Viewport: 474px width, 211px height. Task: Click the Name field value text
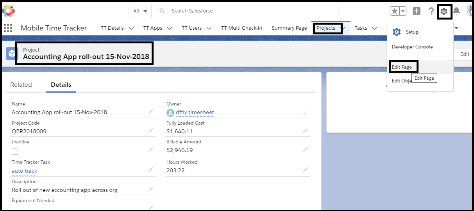click(59, 112)
